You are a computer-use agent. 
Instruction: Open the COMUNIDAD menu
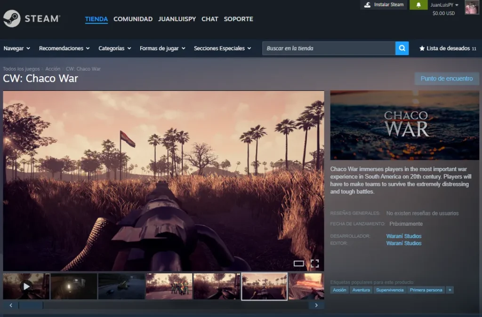133,19
